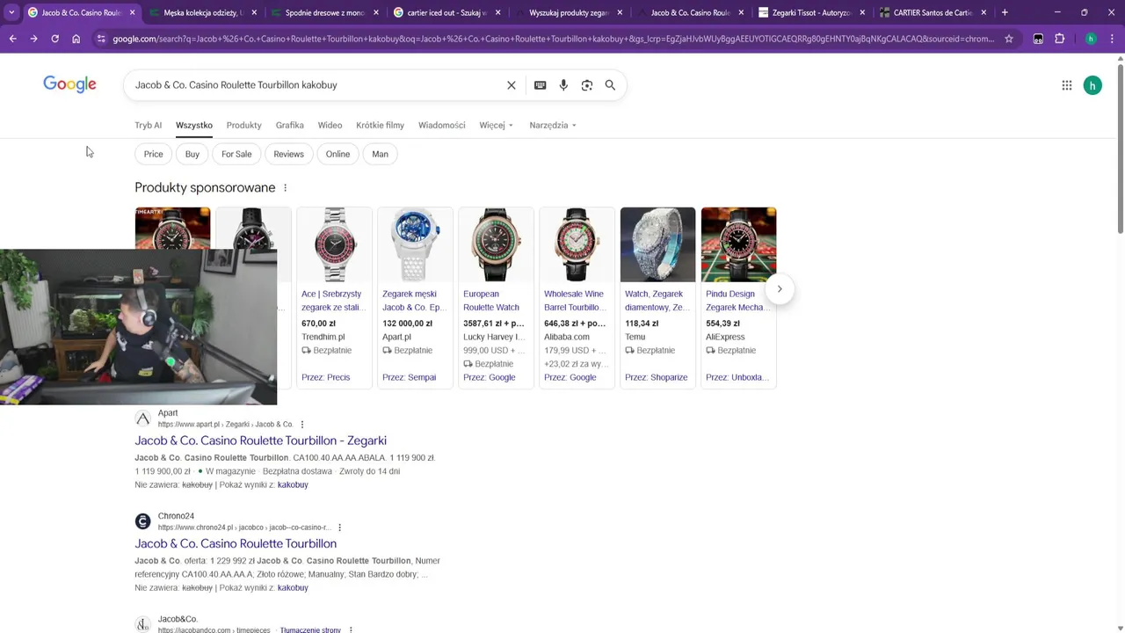Select the Produkty search tab

(x=243, y=125)
